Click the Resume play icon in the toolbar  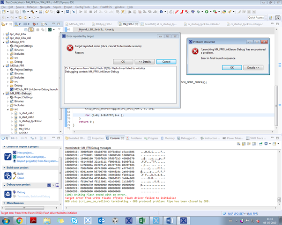pos(81,12)
